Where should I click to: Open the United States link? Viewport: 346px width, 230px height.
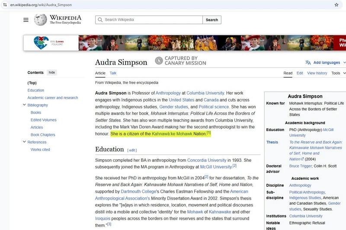(x=181, y=100)
